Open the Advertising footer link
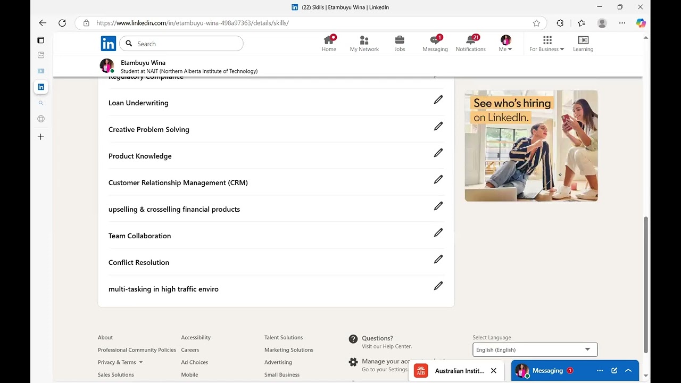This screenshot has width=681, height=383. 278,362
